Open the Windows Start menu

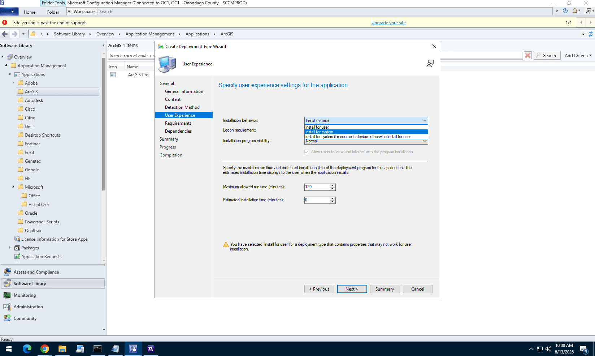pyautogui.click(x=9, y=348)
